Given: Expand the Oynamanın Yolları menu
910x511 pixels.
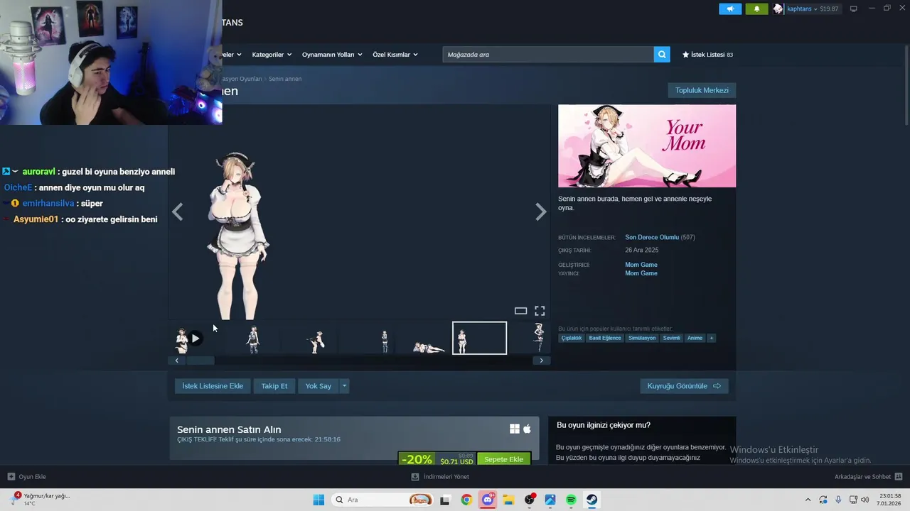Looking at the screenshot, I should point(332,55).
